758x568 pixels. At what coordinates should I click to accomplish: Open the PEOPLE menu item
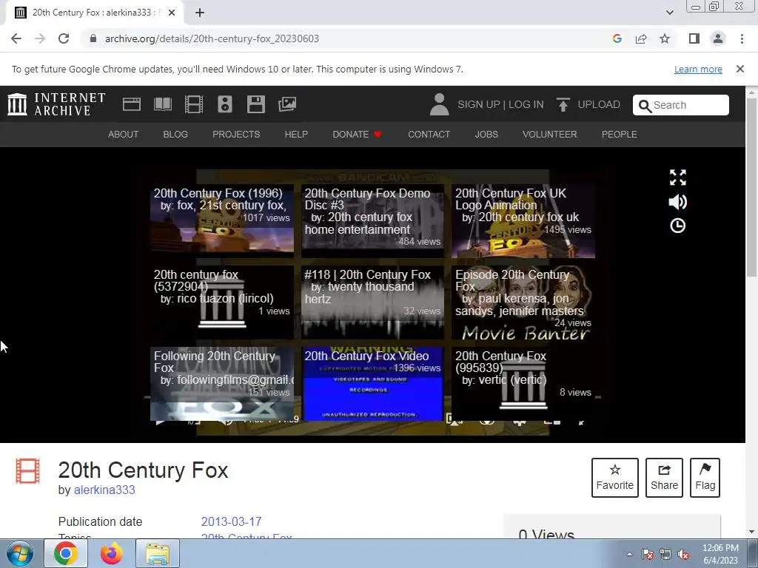(x=620, y=135)
